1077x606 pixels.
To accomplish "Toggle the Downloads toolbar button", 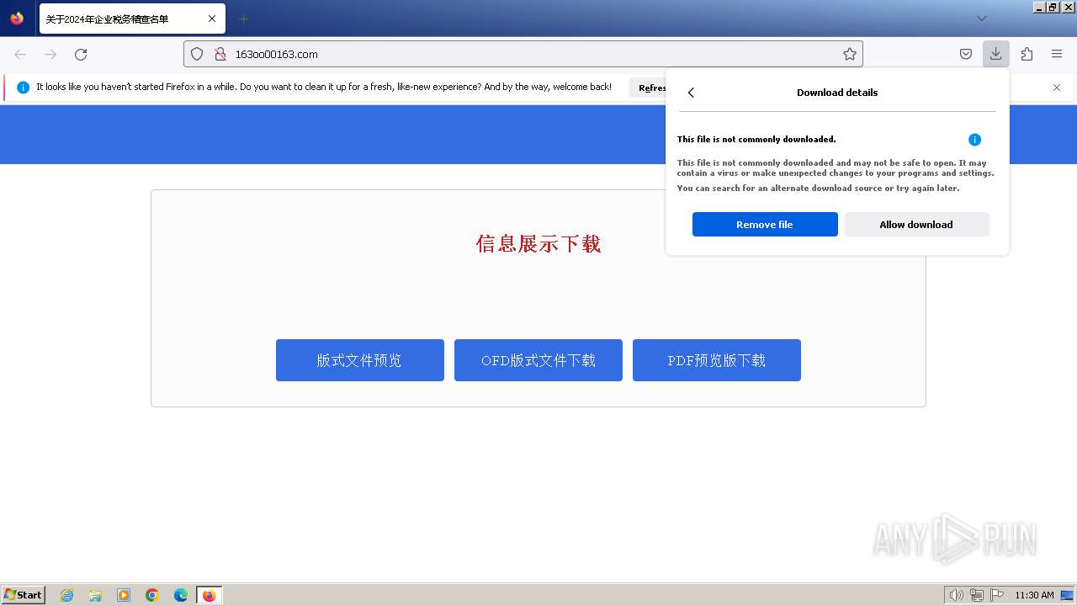I will coord(995,54).
